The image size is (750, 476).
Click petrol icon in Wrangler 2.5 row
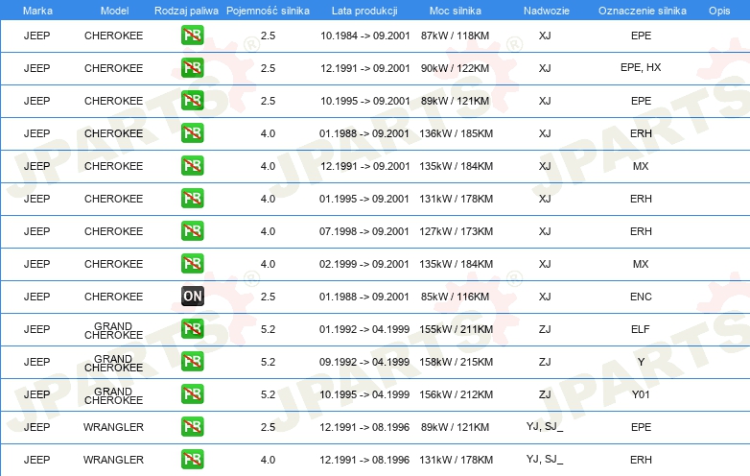click(x=192, y=427)
